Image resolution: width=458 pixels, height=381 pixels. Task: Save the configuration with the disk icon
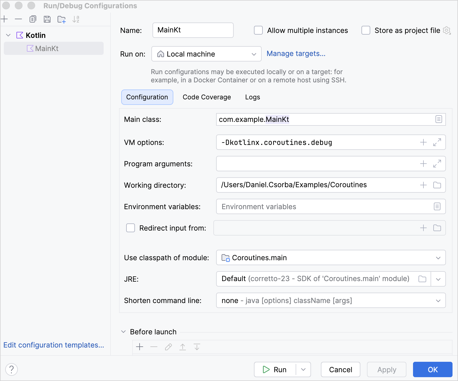(47, 19)
